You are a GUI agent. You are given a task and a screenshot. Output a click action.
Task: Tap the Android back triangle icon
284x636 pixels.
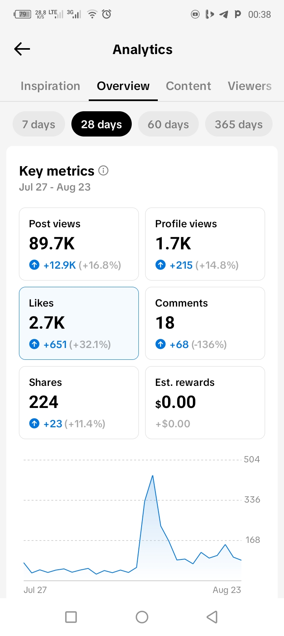click(212, 617)
